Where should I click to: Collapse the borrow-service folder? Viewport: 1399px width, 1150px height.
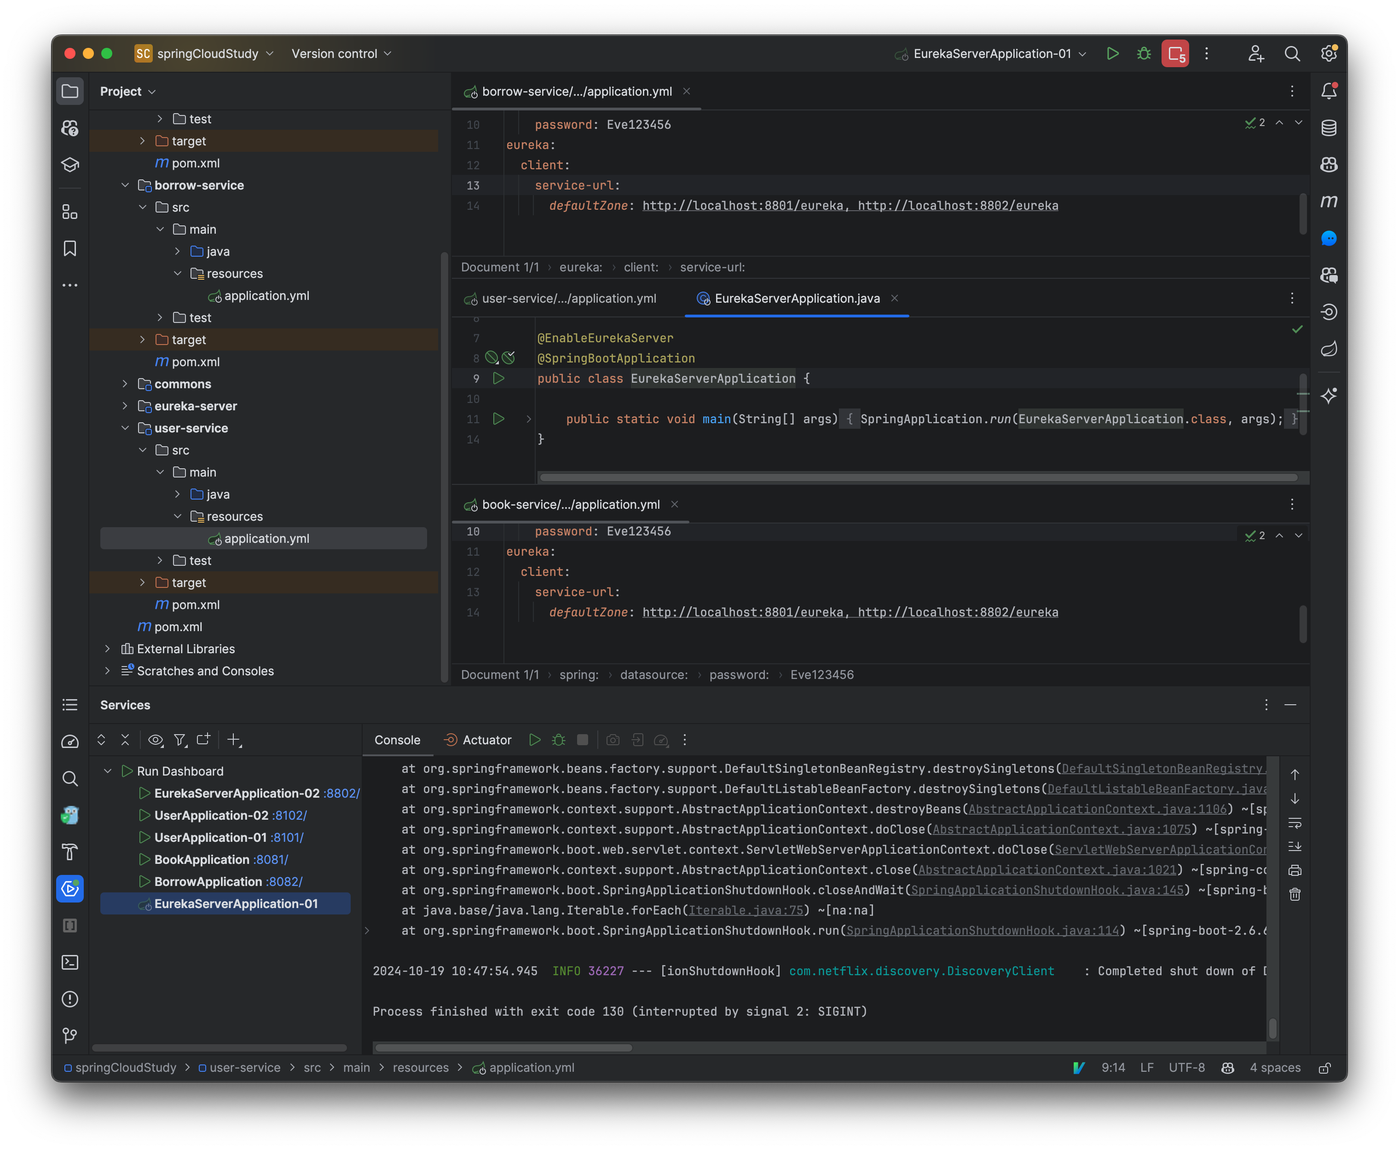pyautogui.click(x=125, y=185)
